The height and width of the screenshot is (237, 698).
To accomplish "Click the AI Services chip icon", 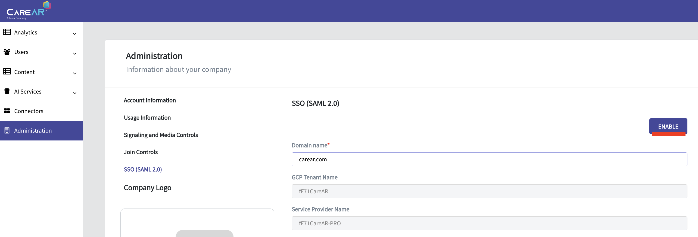I will click(7, 91).
